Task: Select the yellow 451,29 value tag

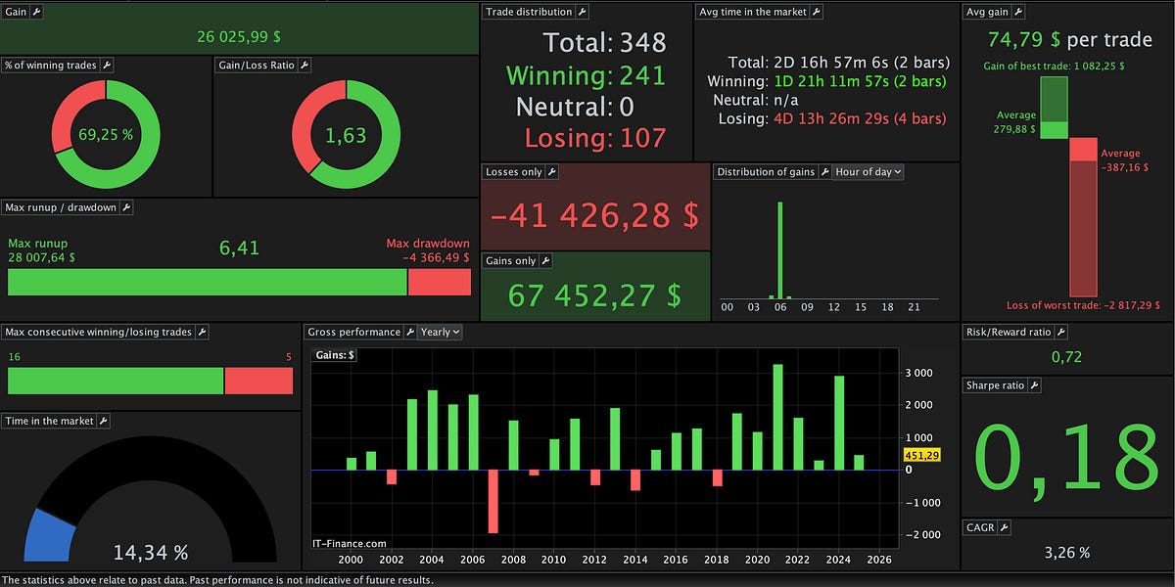Action: [920, 455]
